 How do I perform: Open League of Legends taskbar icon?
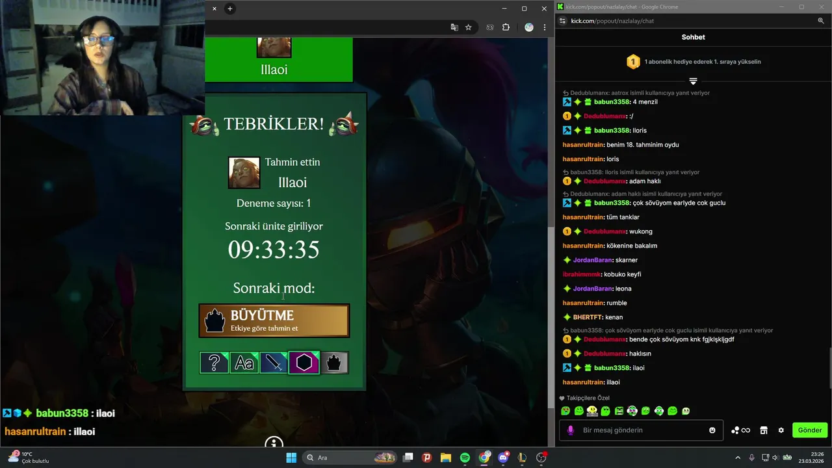(x=522, y=458)
